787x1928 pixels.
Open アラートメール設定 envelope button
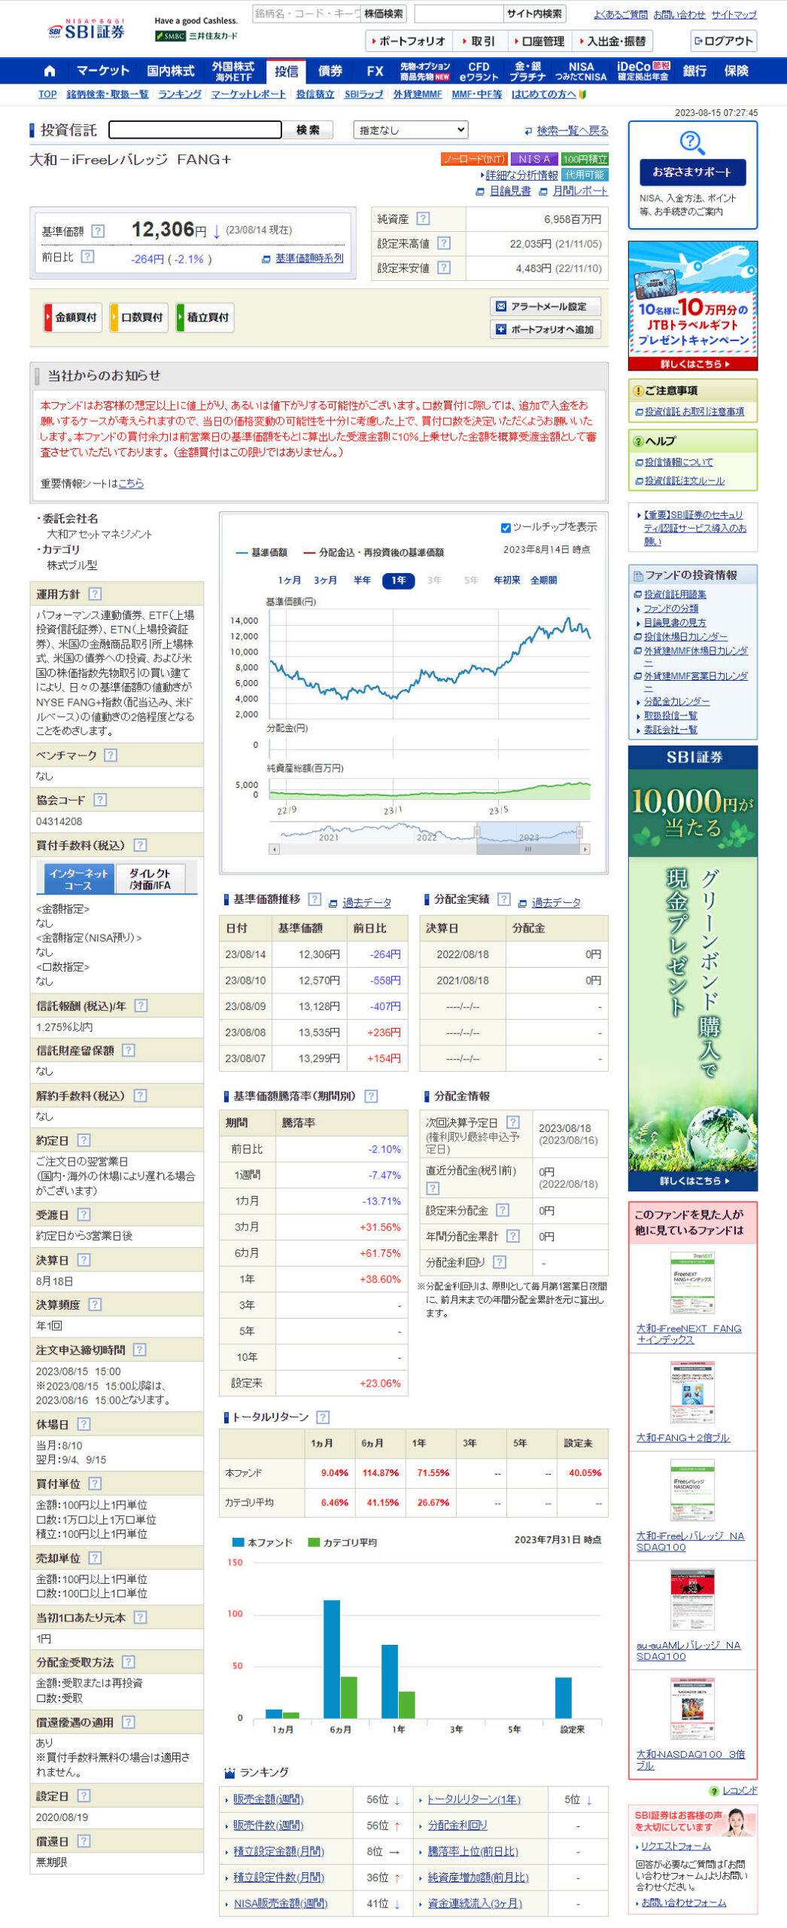tap(545, 307)
